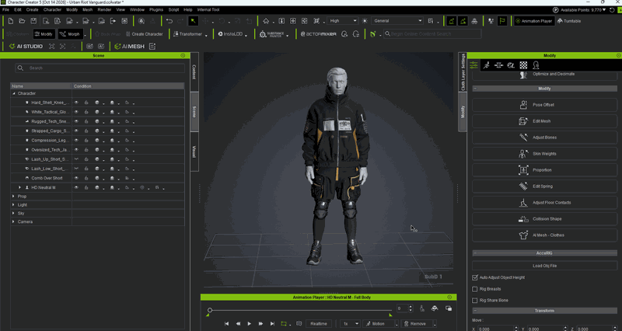622x331 pixels.
Task: Toggle the Animation Player button
Action: (533, 21)
